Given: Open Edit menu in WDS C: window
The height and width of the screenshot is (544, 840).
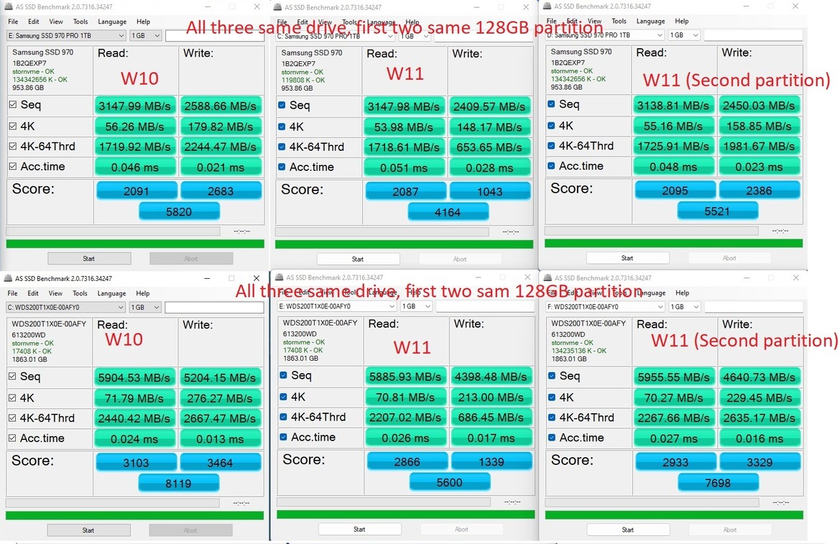Looking at the screenshot, I should [x=33, y=293].
